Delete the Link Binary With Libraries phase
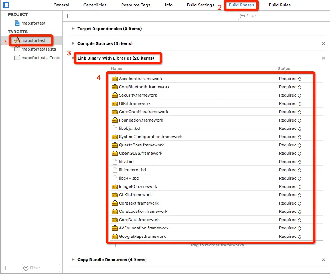 click(x=324, y=58)
